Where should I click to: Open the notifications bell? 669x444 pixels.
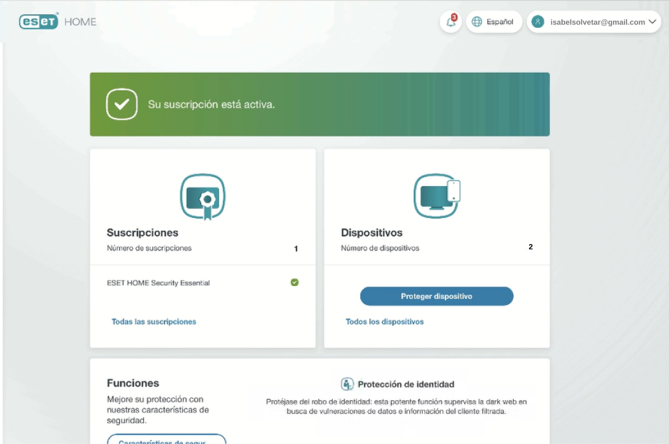tap(451, 22)
